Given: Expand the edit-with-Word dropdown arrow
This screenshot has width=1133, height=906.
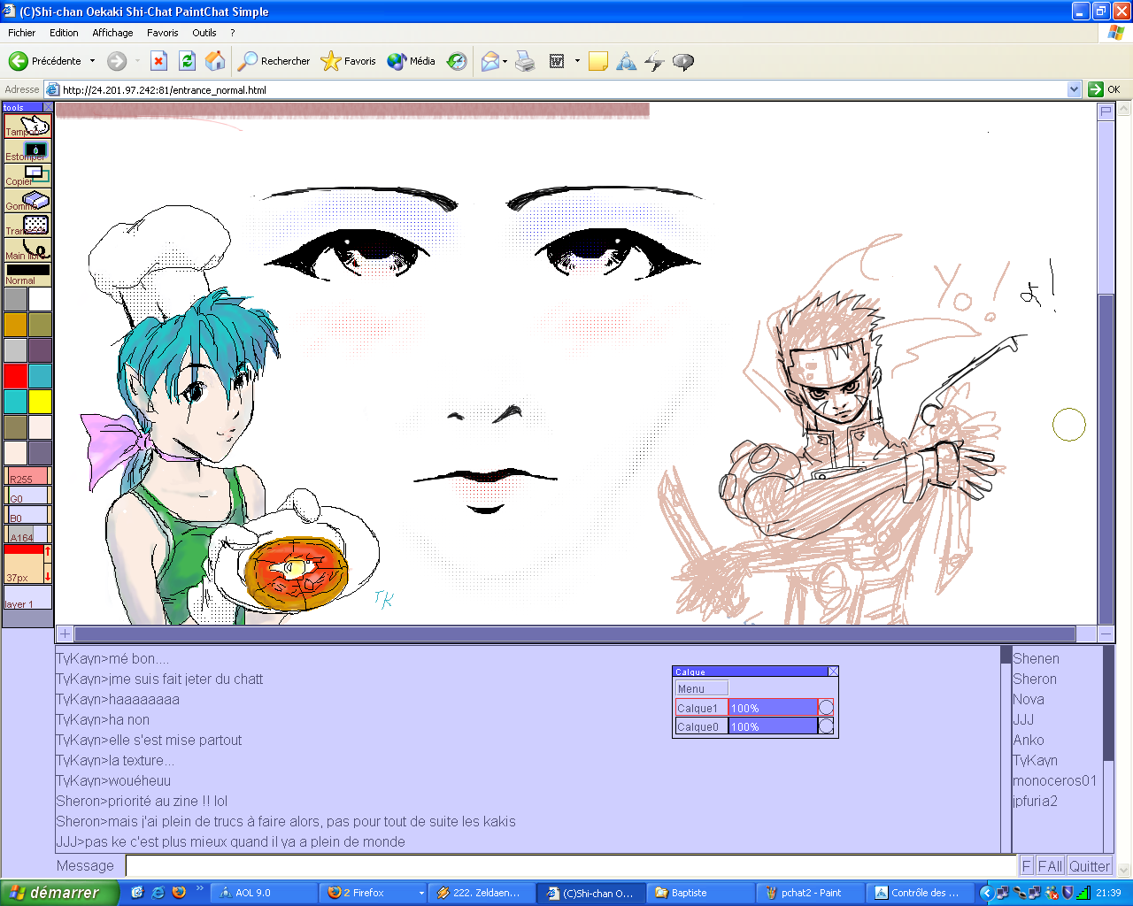Looking at the screenshot, I should click(x=577, y=61).
